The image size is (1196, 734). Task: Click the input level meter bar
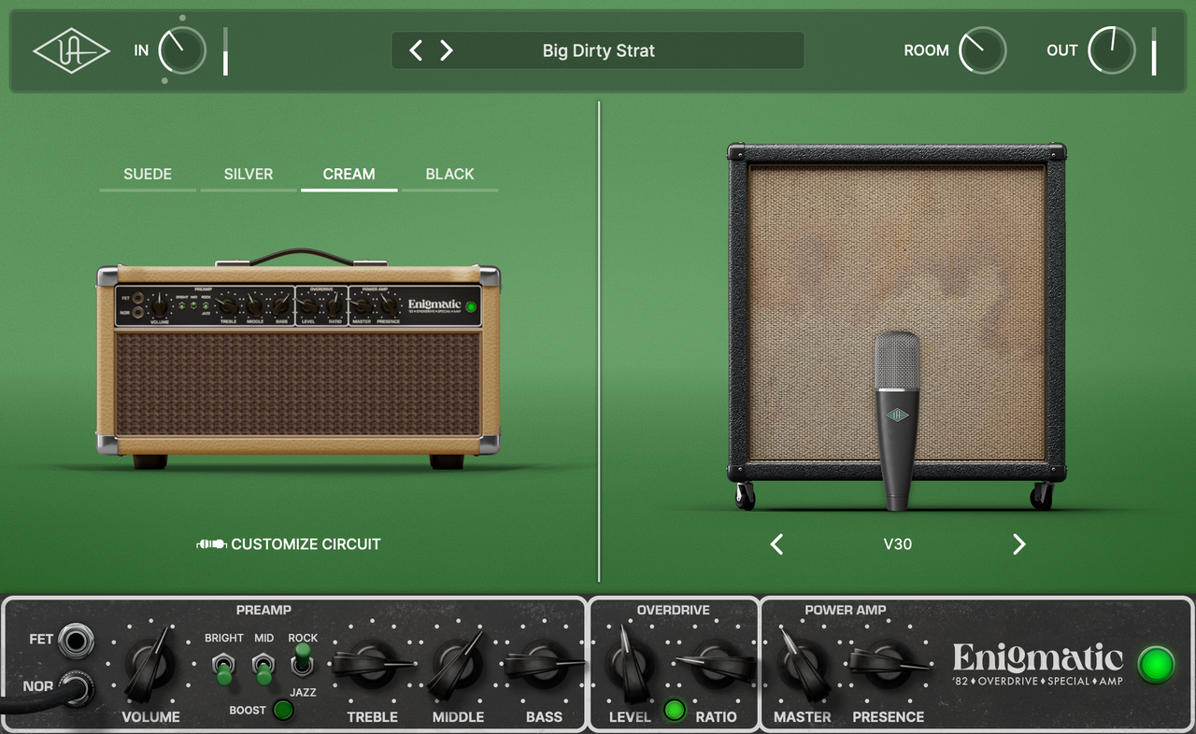click(225, 50)
